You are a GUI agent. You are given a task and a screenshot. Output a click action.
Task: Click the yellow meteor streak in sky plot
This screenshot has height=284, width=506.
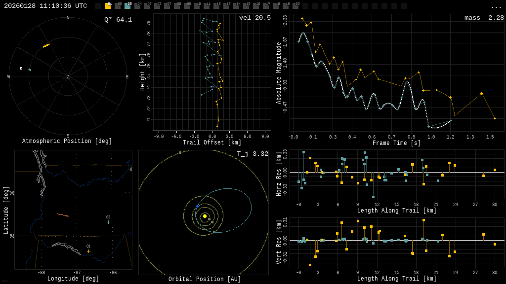(46, 46)
